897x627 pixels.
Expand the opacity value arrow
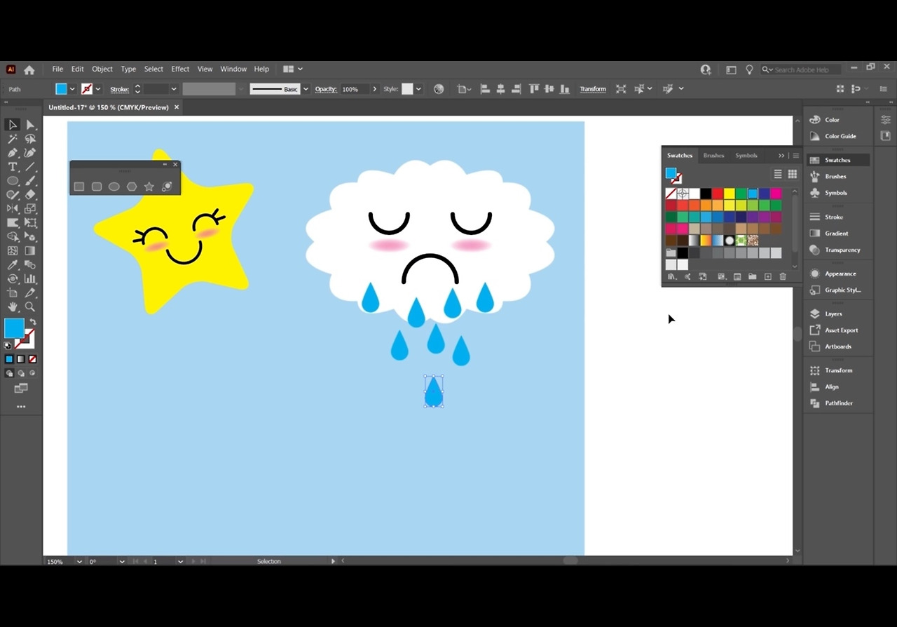click(375, 89)
